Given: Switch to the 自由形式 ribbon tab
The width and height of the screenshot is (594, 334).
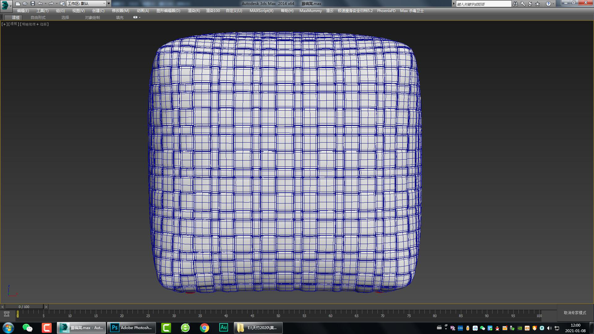Looking at the screenshot, I should (38, 18).
